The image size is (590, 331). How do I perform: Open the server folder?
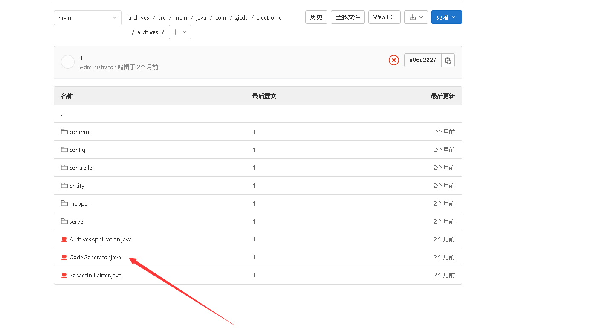(x=77, y=221)
